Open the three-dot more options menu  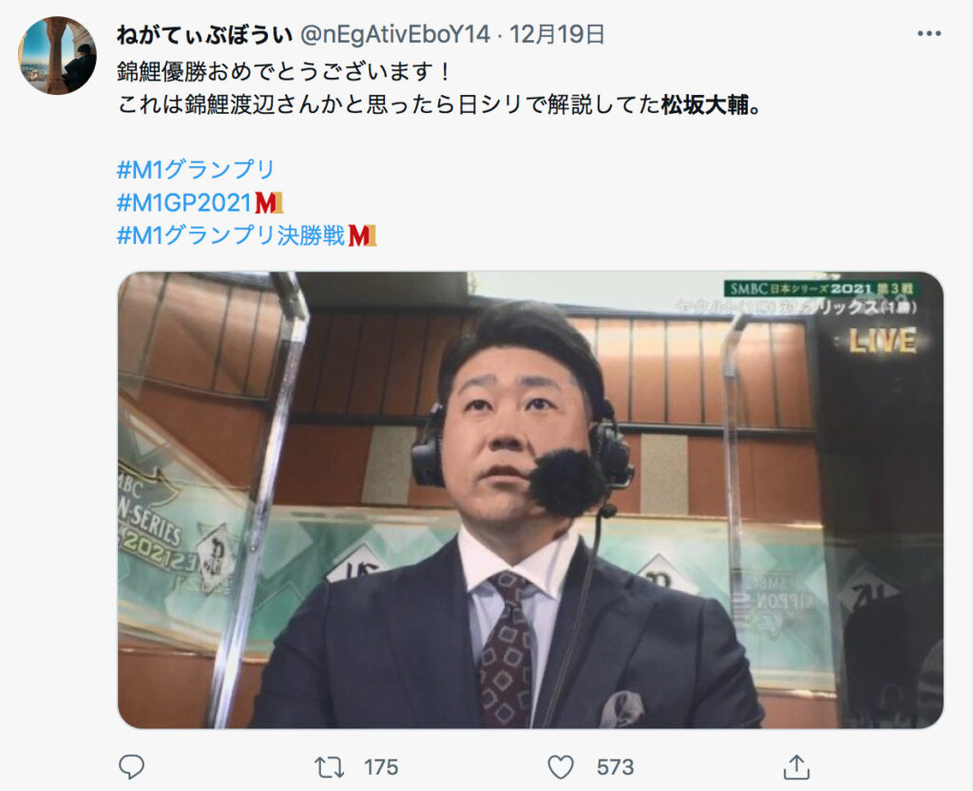929,34
